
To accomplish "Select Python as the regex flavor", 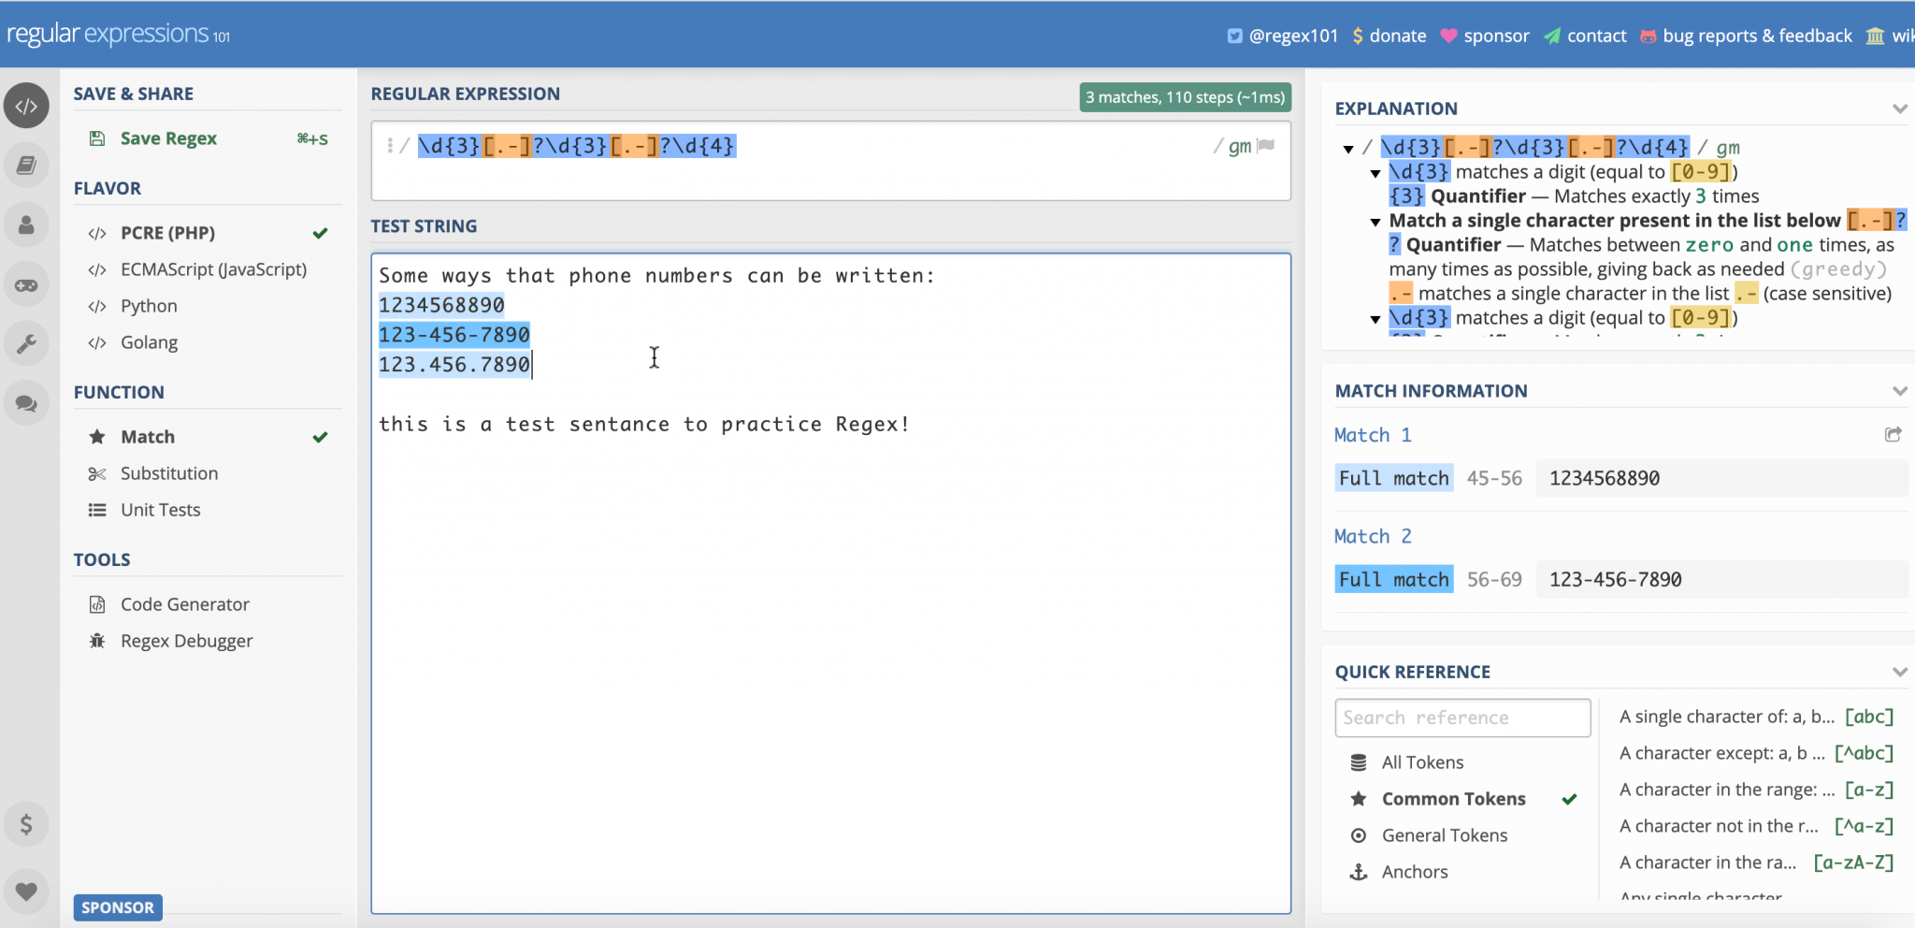I will 148,305.
